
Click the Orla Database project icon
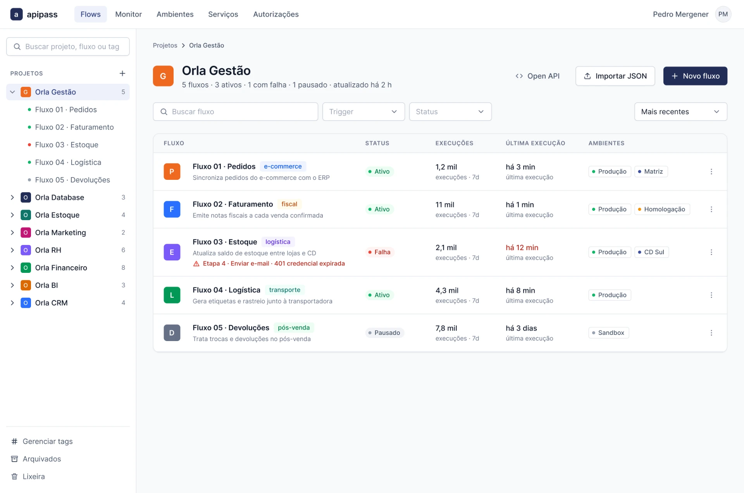click(x=26, y=197)
